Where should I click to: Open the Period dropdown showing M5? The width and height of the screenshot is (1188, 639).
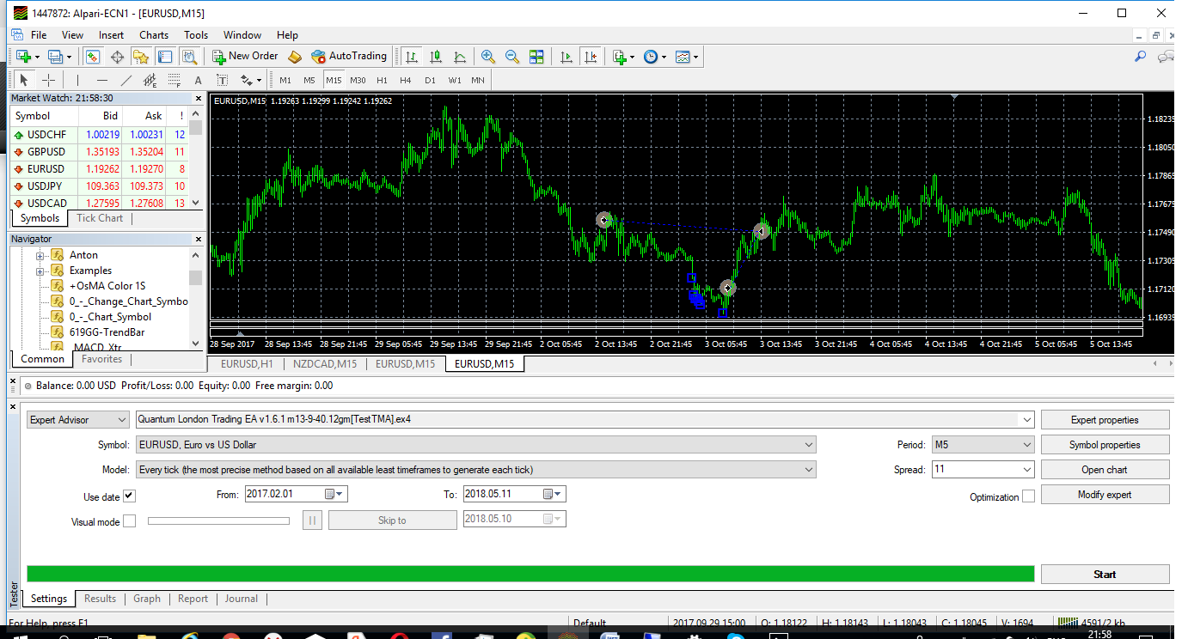[x=983, y=445]
